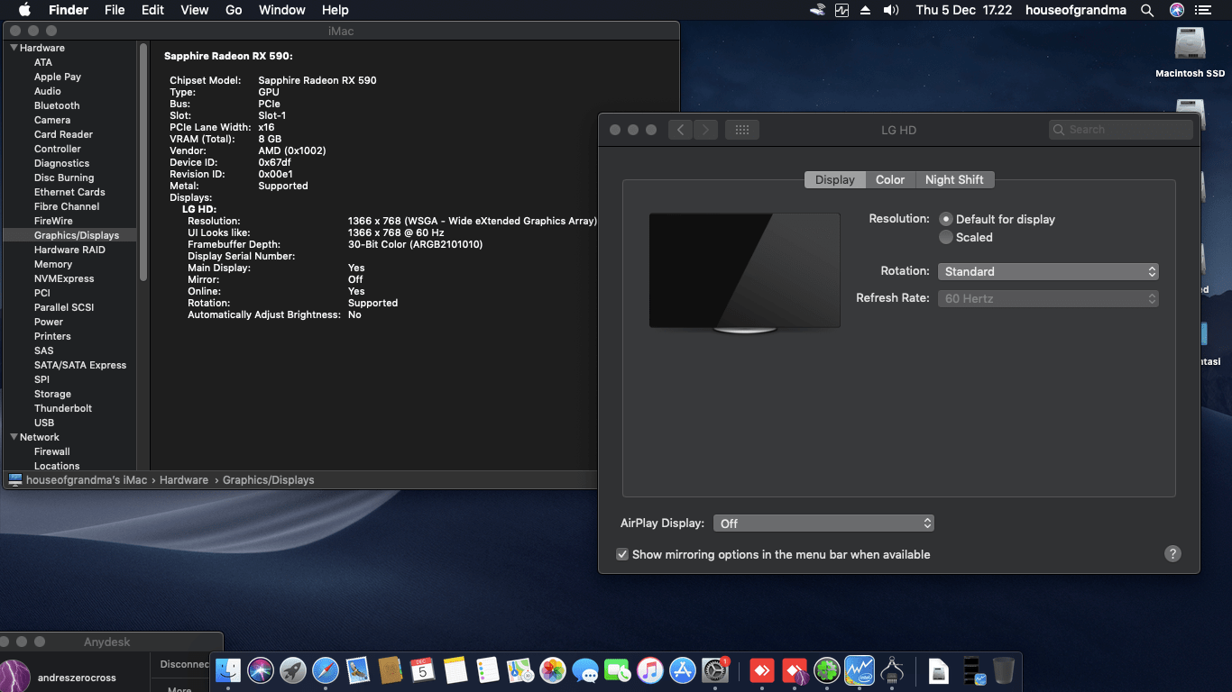The height and width of the screenshot is (692, 1232).
Task: Collapse Network section in sidebar
Action: point(14,437)
